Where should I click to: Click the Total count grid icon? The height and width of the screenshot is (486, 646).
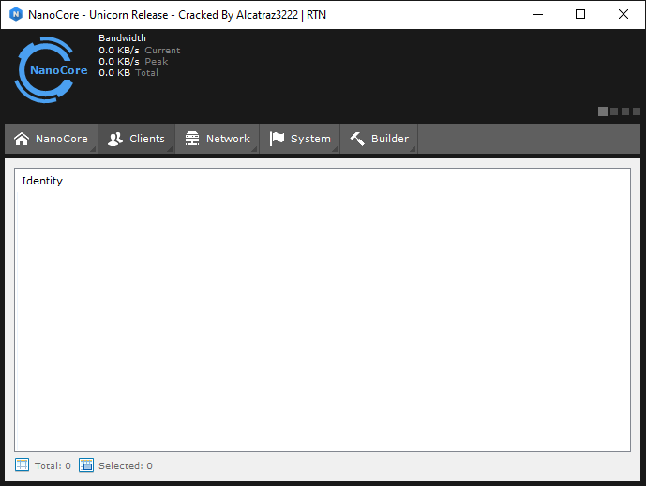pos(23,465)
